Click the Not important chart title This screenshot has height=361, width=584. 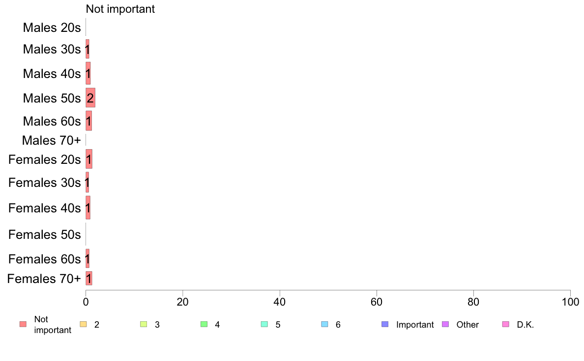click(x=120, y=9)
